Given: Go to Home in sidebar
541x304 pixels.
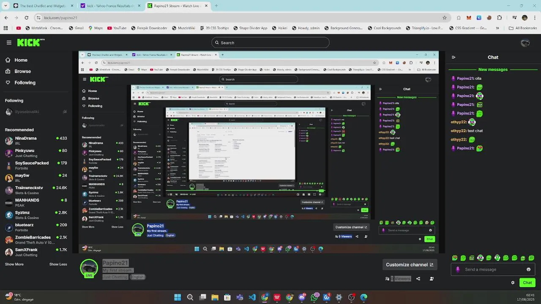Looking at the screenshot, I should [x=16, y=60].
